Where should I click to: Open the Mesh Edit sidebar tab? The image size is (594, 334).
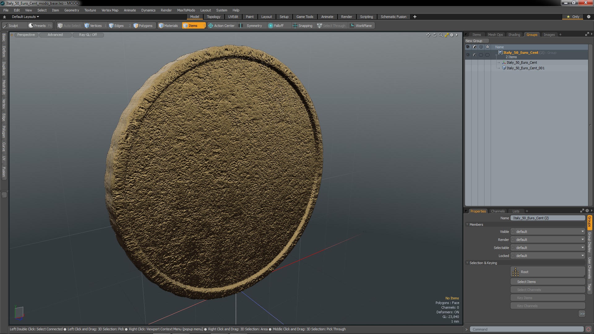coord(4,88)
